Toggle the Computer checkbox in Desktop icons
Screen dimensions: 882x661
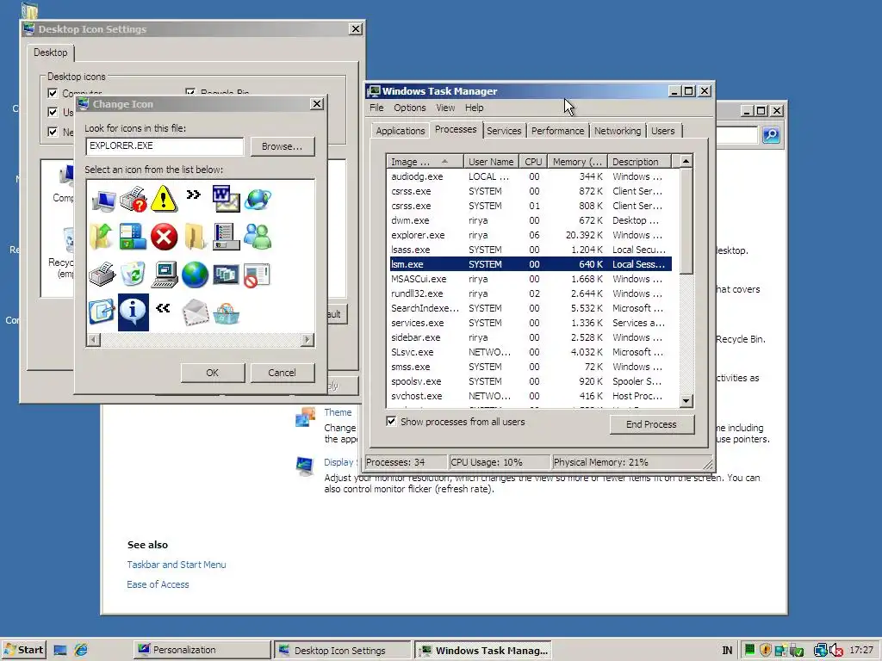53,93
